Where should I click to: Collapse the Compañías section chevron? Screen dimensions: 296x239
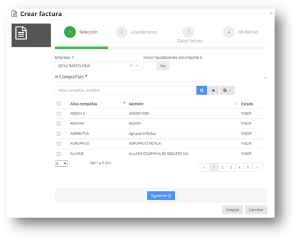265,78
